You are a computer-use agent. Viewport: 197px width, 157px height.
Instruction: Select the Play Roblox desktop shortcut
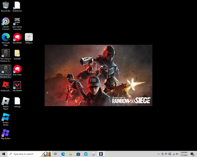click(x=6, y=134)
